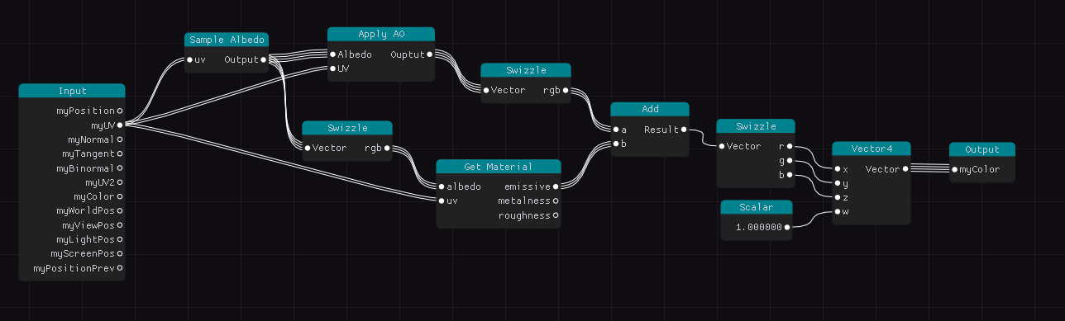Click rgb output pin of Swizzle after Apply AO
This screenshot has width=1065, height=321.
pos(566,90)
